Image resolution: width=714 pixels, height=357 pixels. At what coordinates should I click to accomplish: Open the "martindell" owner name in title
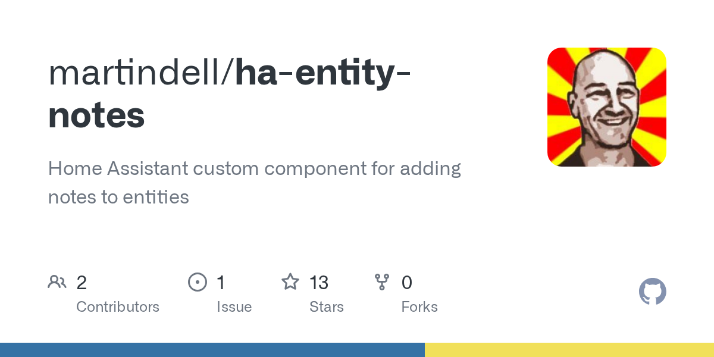(x=136, y=73)
